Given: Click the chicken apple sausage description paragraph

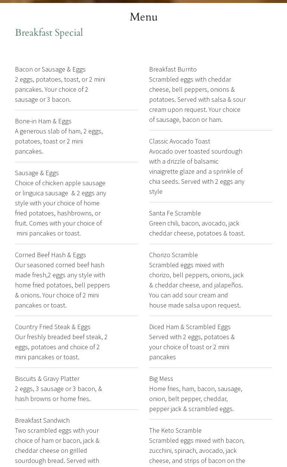Looking at the screenshot, I should coord(61,208).
